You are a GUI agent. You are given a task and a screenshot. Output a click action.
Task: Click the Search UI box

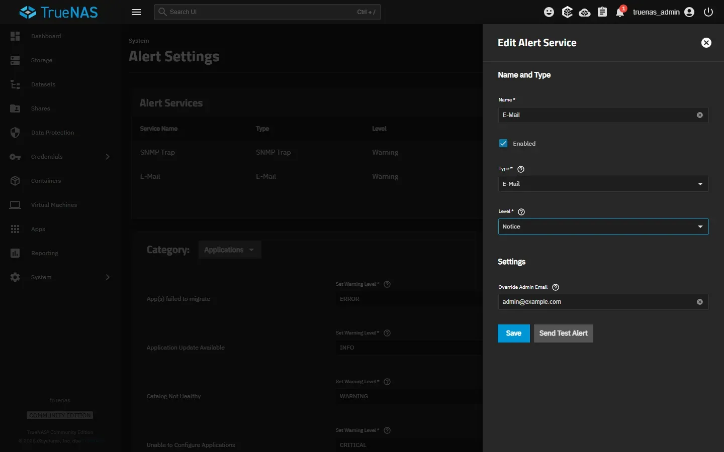[x=267, y=12]
